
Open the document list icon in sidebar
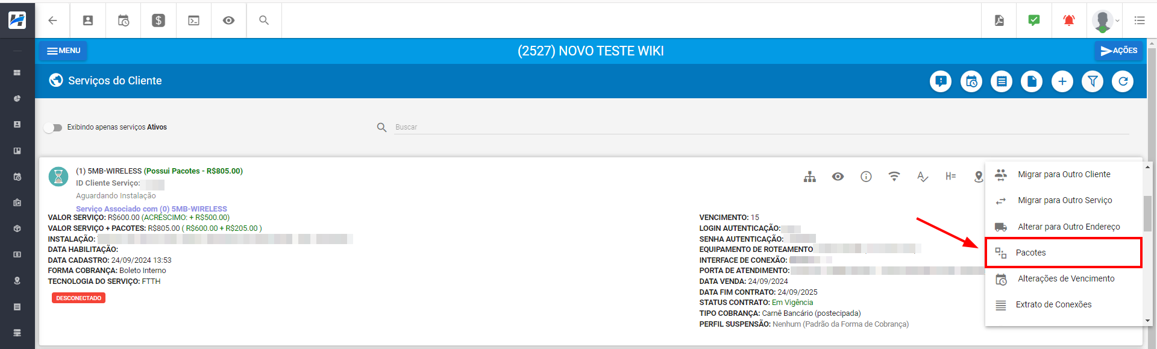17,307
